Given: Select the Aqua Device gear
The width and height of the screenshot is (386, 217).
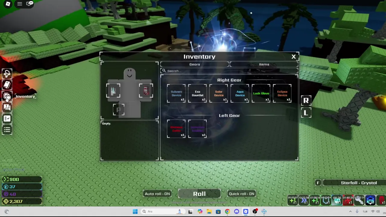Looking at the screenshot, I should 240,93.
